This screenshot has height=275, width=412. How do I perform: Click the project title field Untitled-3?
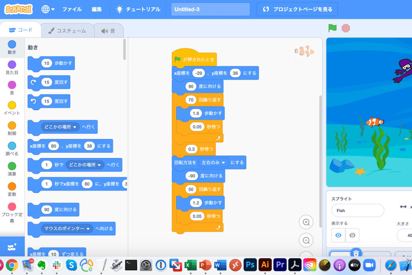click(x=210, y=9)
